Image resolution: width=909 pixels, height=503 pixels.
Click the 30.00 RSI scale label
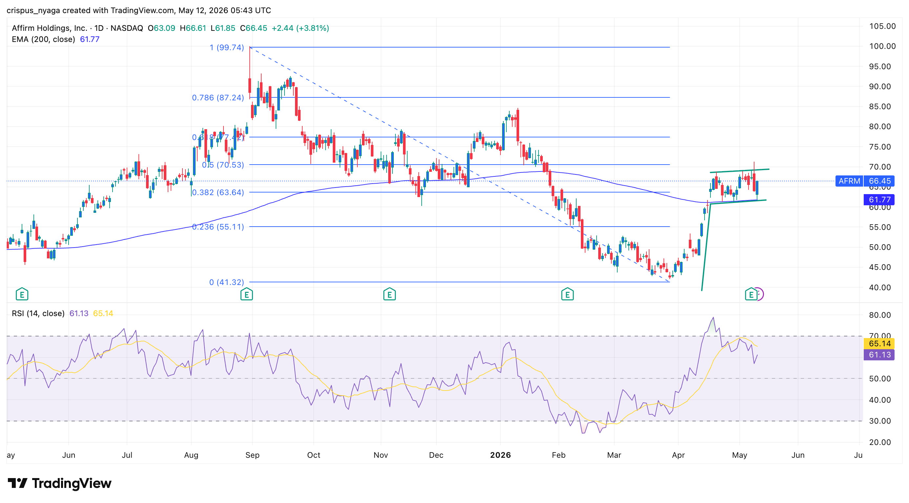coord(880,421)
